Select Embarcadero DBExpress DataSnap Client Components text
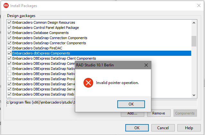 (x=54, y=58)
